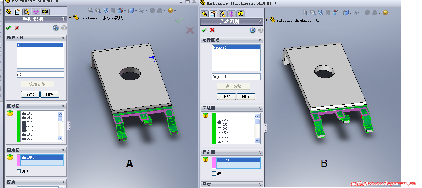The width and height of the screenshot is (422, 188).
Task: Cancel manual recognition with red X in thickness window
Action: [17, 28]
